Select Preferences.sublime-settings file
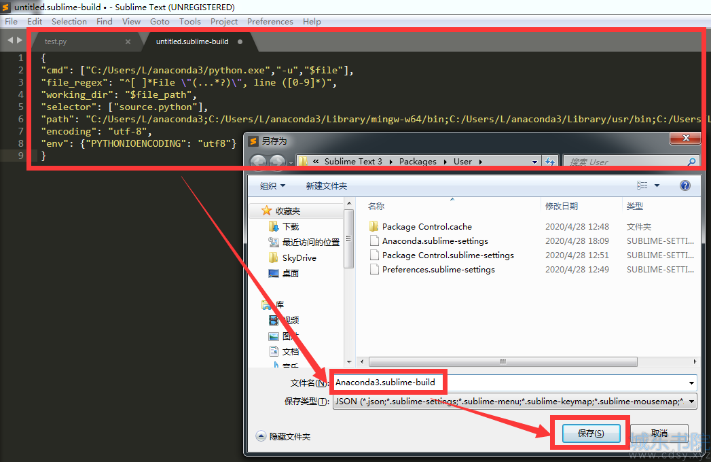Image resolution: width=711 pixels, height=462 pixels. tap(433, 270)
